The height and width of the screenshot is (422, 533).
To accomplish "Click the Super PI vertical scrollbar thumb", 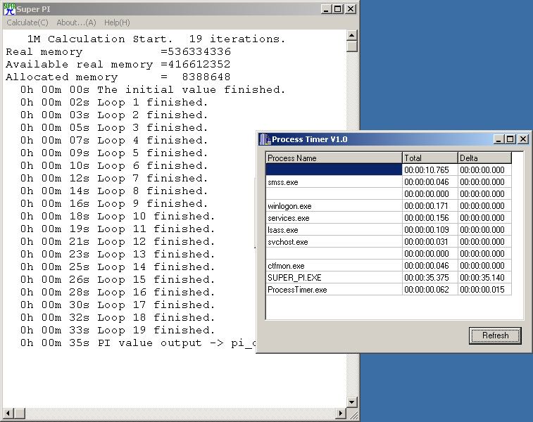I will [352, 46].
